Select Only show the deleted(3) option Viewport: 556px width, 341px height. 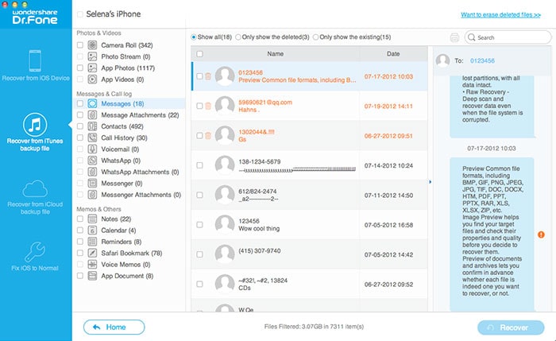(x=238, y=37)
